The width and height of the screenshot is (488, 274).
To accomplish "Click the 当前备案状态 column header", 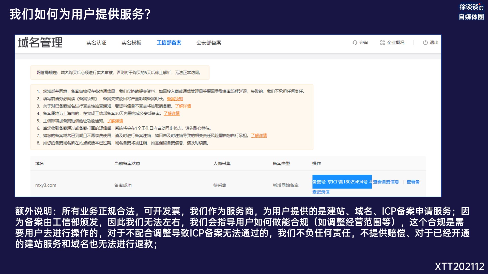I will (127, 164).
